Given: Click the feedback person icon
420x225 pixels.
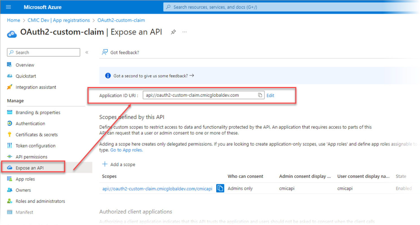Looking at the screenshot, I should click(x=105, y=52).
